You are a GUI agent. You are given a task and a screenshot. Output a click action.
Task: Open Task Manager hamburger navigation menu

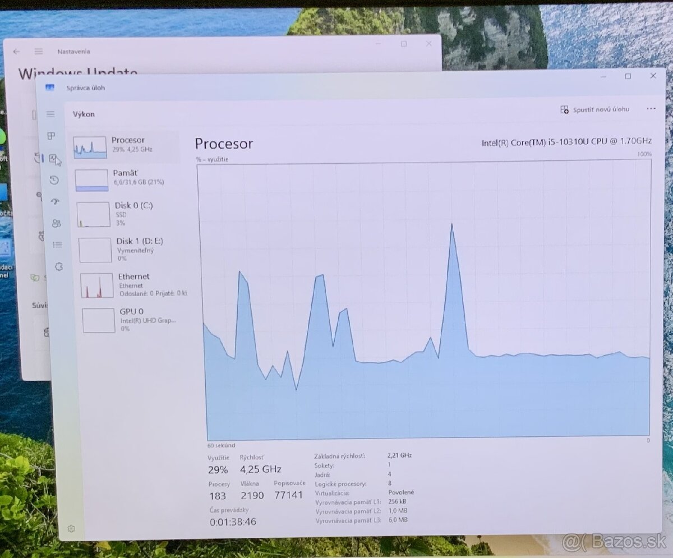point(50,114)
